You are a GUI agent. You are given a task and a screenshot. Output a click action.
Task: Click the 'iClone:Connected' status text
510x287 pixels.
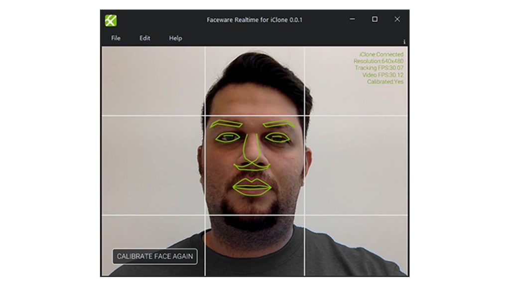381,54
